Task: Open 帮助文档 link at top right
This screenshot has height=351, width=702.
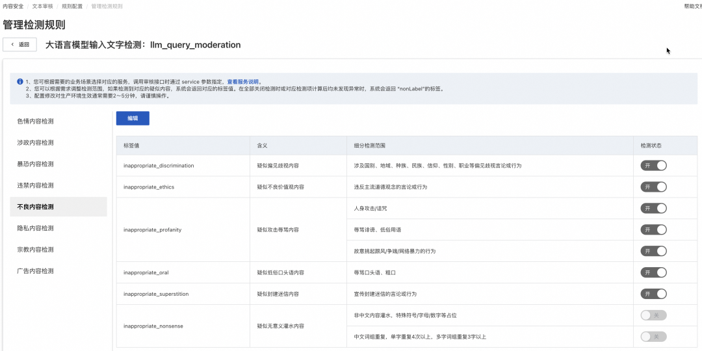Action: (693, 6)
